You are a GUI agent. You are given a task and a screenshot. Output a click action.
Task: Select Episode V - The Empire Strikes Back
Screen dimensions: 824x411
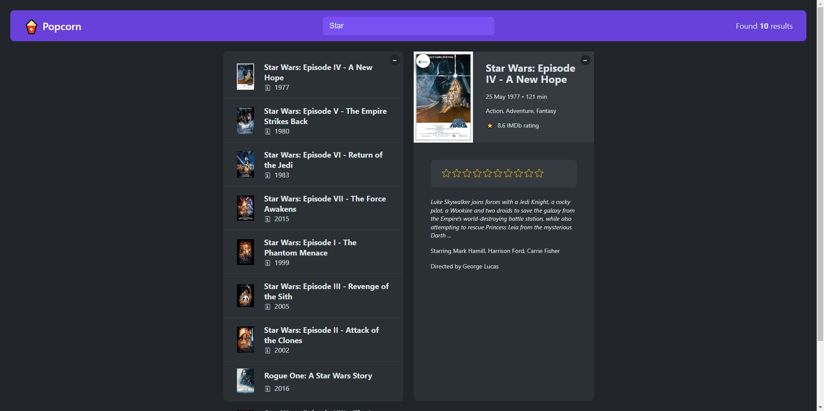(313, 121)
